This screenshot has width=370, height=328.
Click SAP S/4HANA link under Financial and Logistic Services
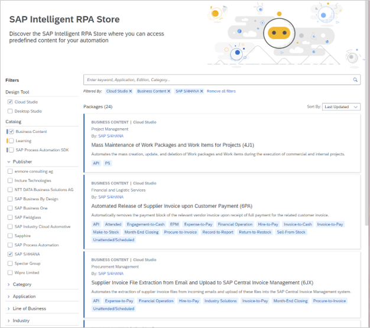click(x=111, y=197)
